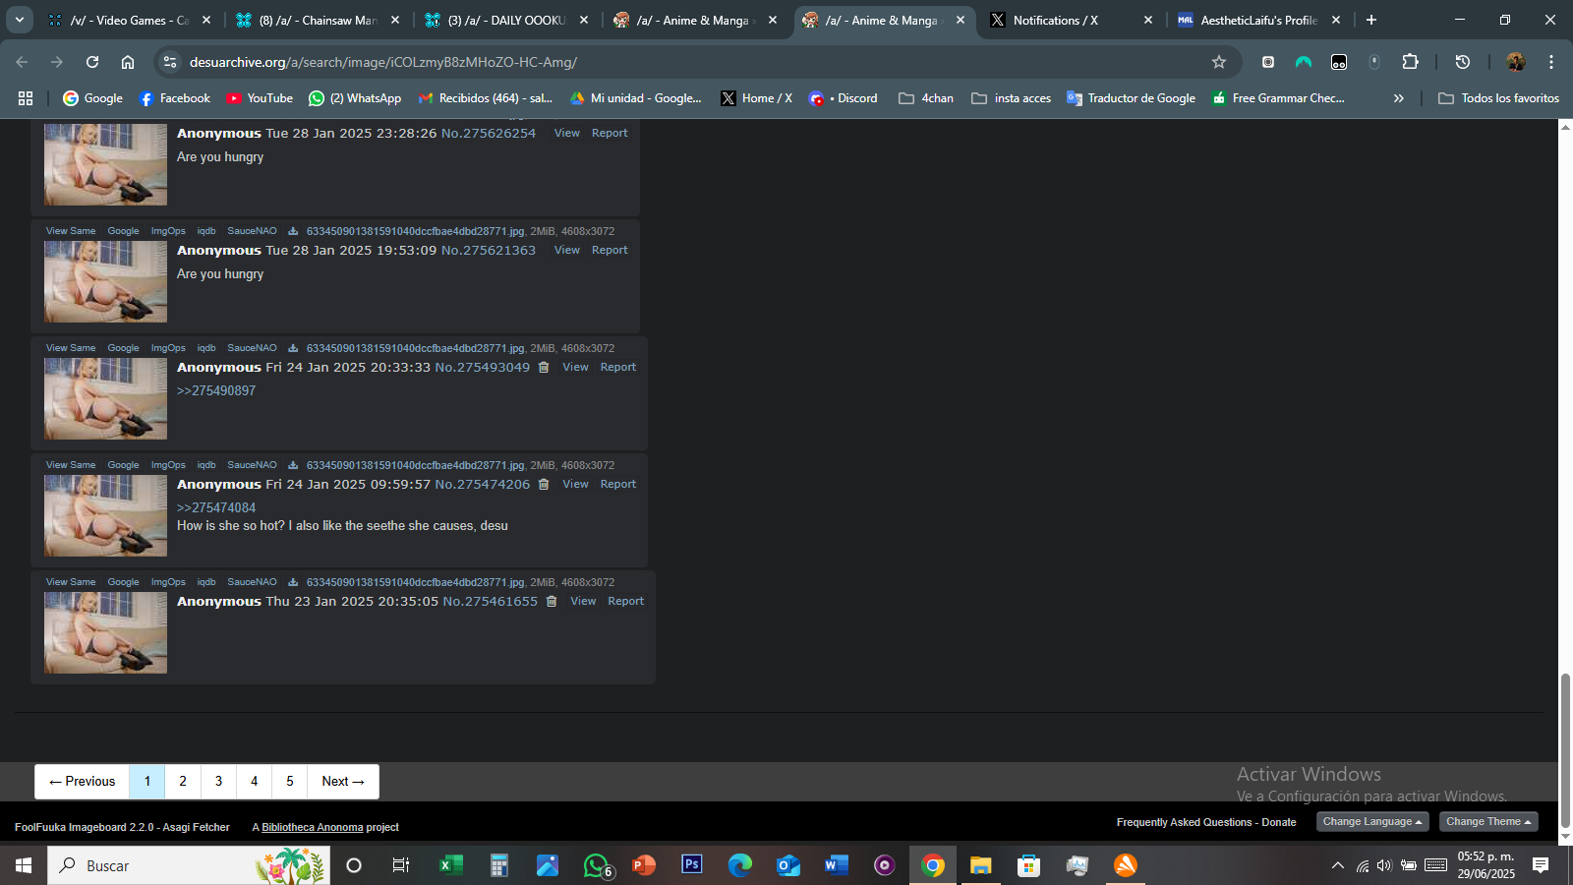Open the bookmarks apps grid icon
The width and height of the screenshot is (1573, 885).
(x=26, y=98)
